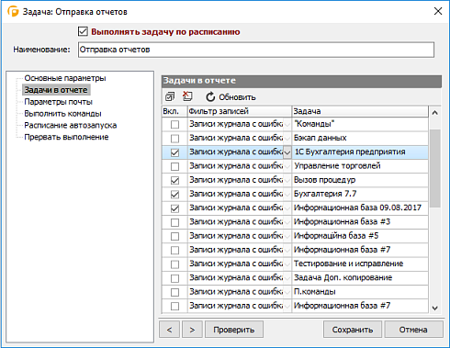This screenshot has width=450, height=348.
Task: Open filter dropdown for "Команды" row
Action: click(287, 124)
